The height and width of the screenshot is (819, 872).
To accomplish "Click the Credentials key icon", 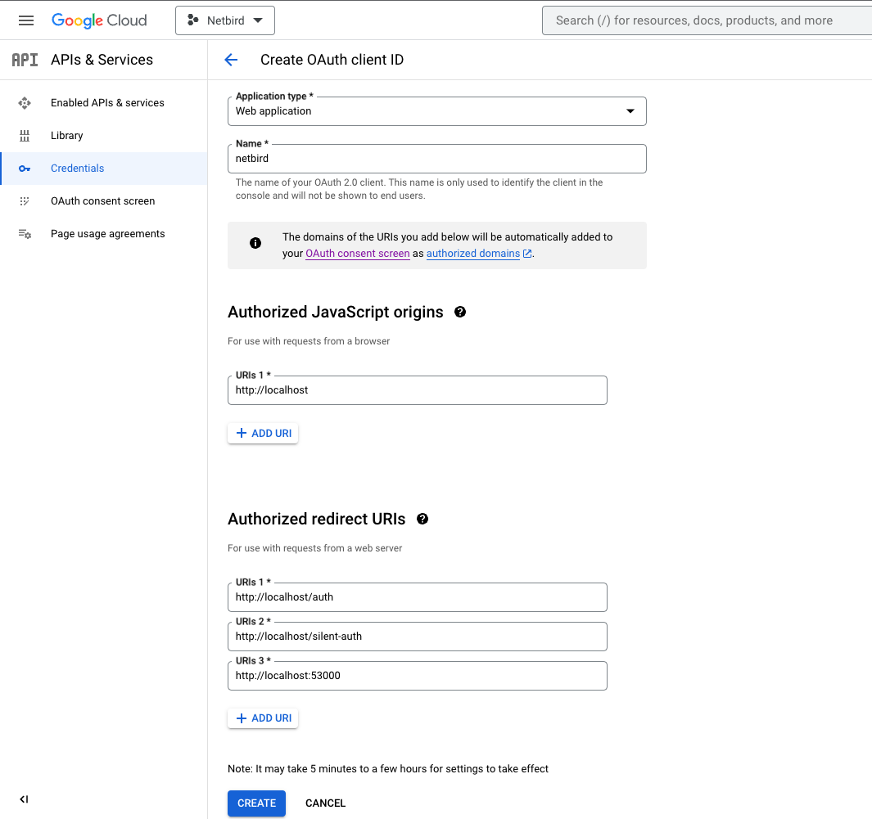I will pos(25,168).
